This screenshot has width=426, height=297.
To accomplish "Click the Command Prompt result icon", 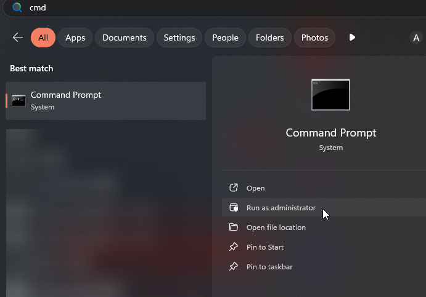I will [x=18, y=101].
